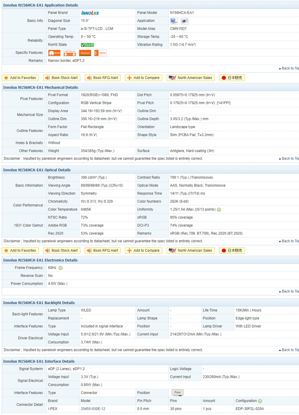Open the Frame Frequency help question mark
The image size is (299, 415).
[61, 268]
